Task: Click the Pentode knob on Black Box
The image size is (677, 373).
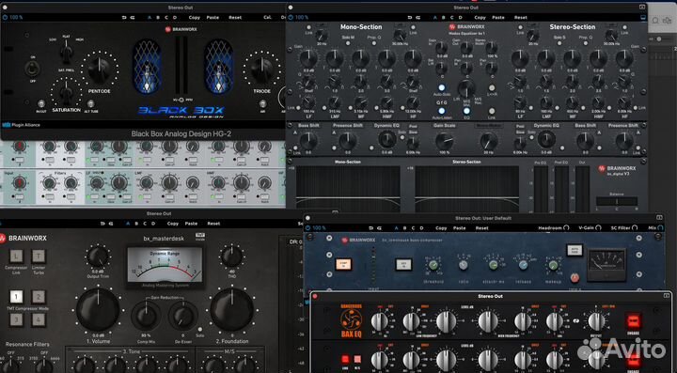Action: tap(100, 70)
